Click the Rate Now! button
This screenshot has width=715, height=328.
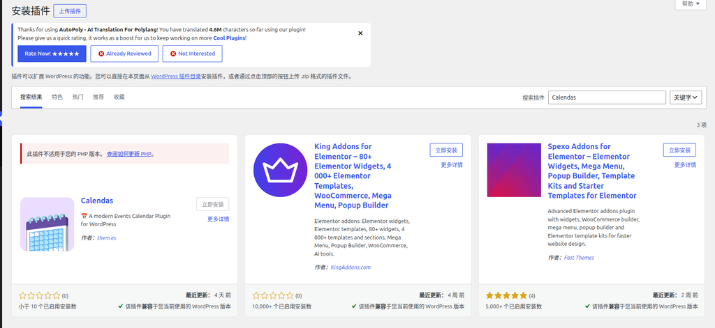pos(52,54)
